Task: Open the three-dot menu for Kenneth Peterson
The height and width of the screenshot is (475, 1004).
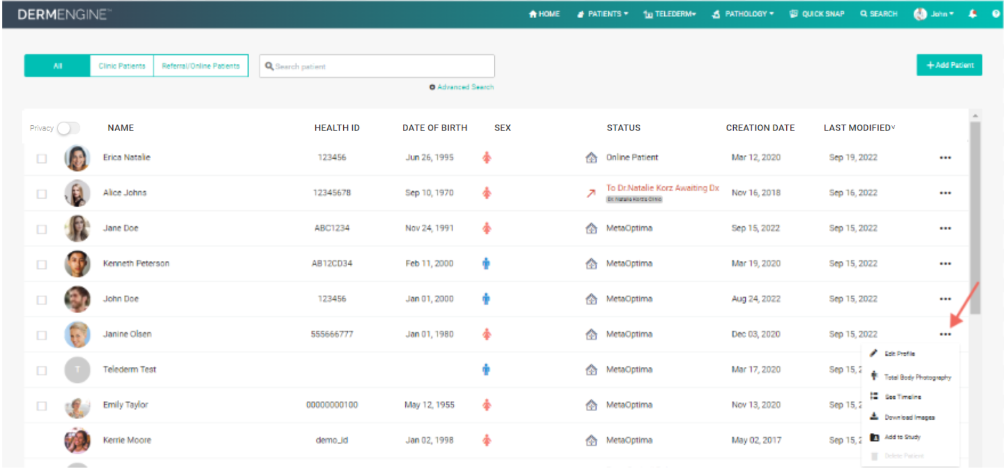Action: 945,264
